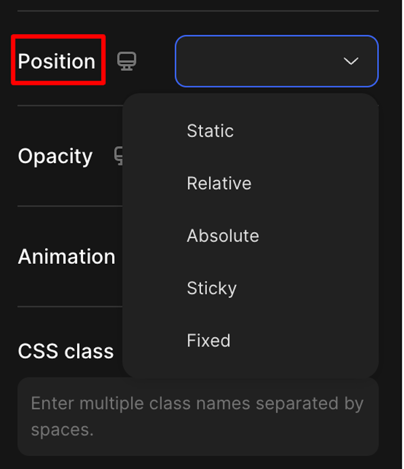The height and width of the screenshot is (469, 404).
Task: Pick Sticky as the position value
Action: click(211, 288)
